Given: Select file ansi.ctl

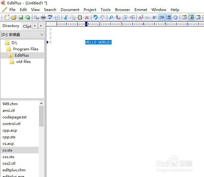Looking at the screenshot, I should [8, 111].
